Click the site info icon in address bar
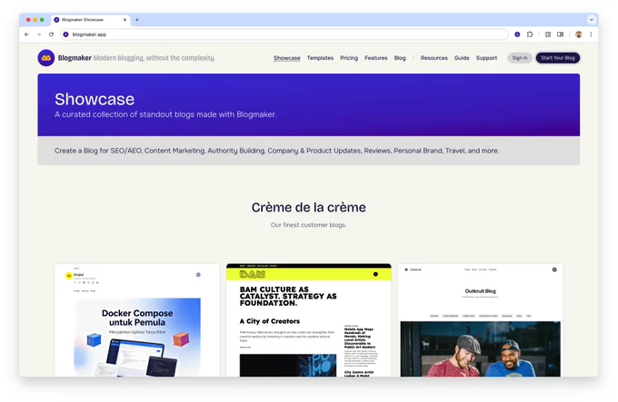The image size is (618, 402). coord(65,34)
